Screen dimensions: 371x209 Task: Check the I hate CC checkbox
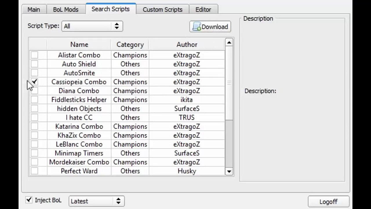(34, 118)
